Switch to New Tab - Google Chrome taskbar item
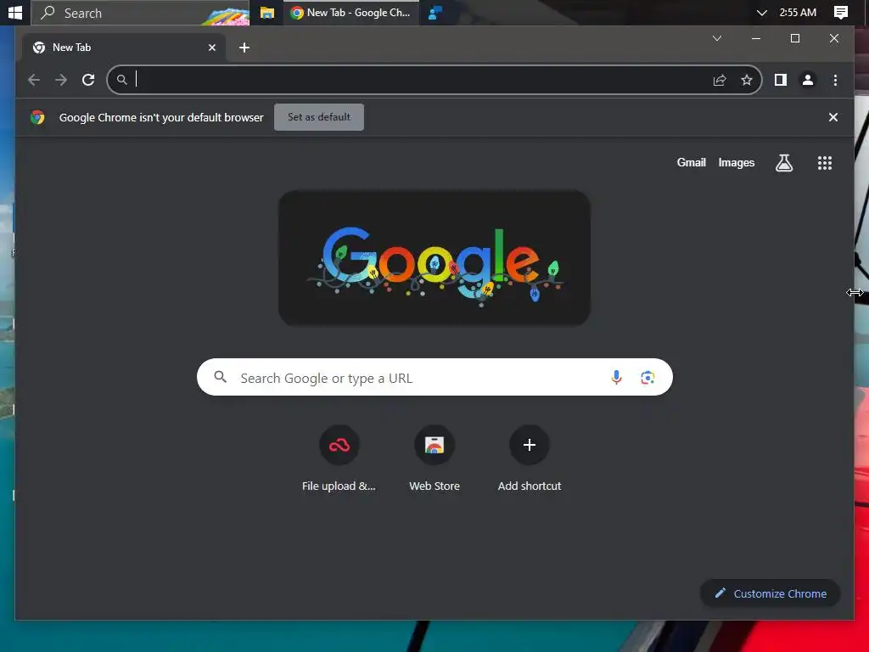869x652 pixels. pos(351,12)
